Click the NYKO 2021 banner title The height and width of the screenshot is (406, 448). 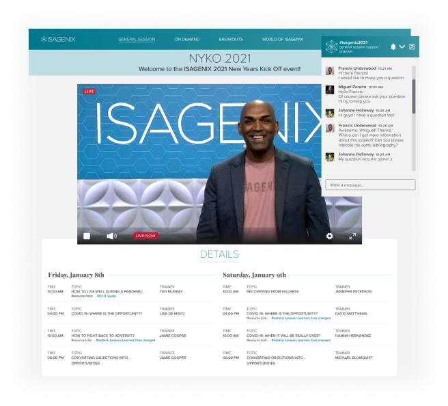pyautogui.click(x=220, y=59)
